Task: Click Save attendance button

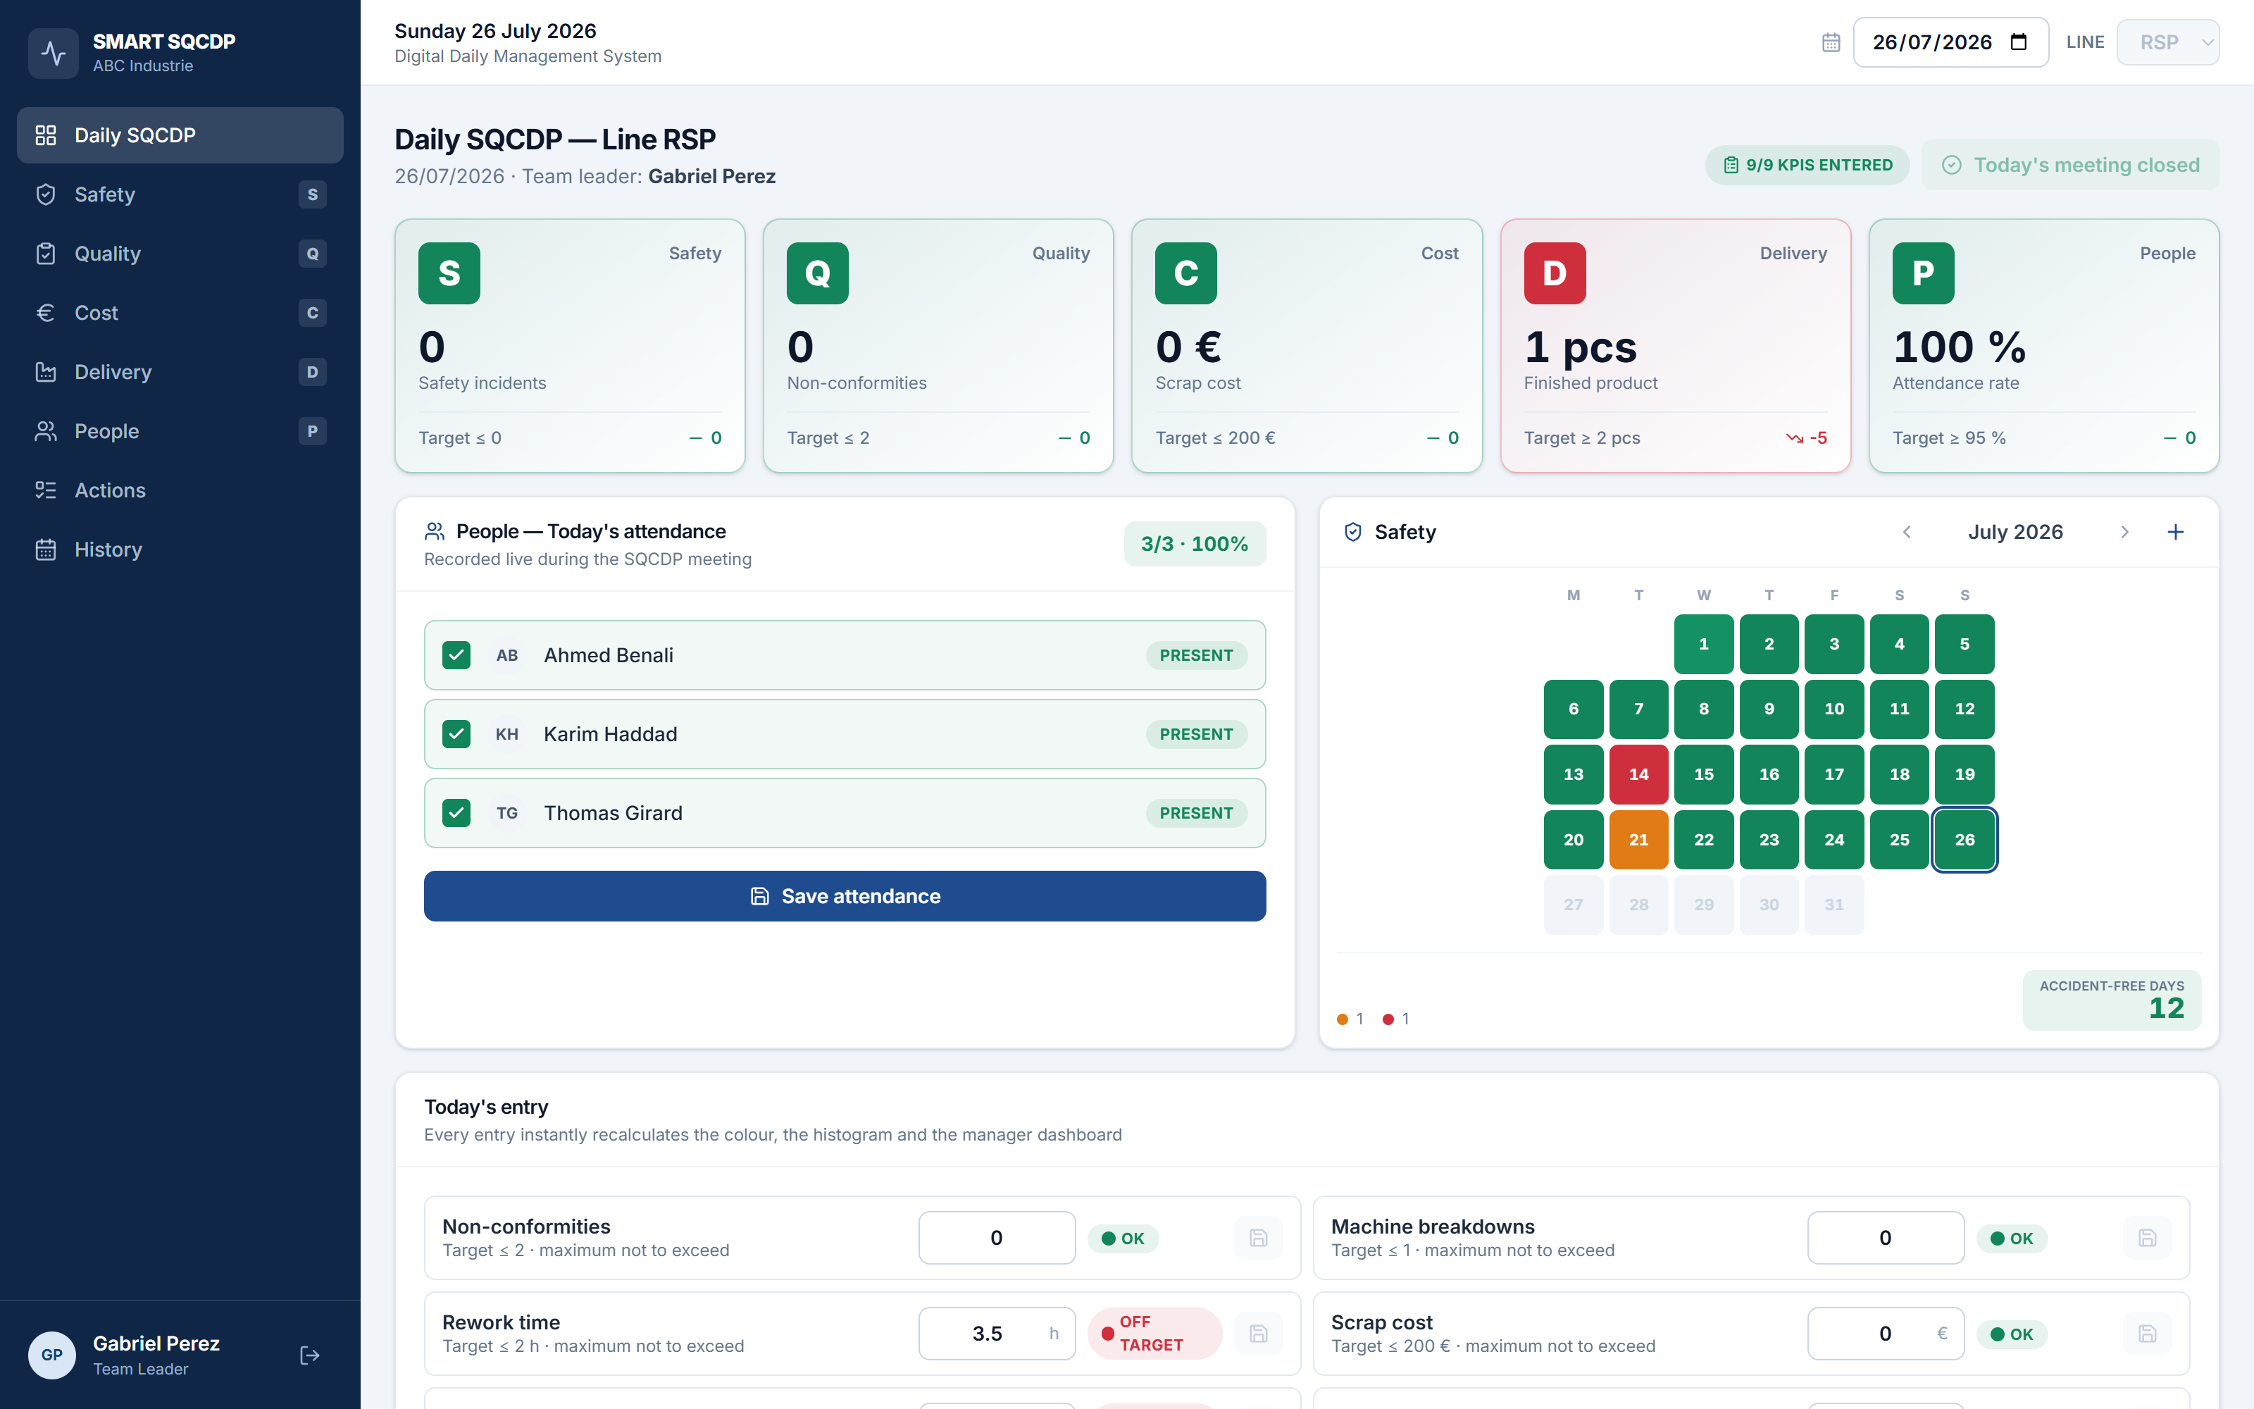Action: 845,896
